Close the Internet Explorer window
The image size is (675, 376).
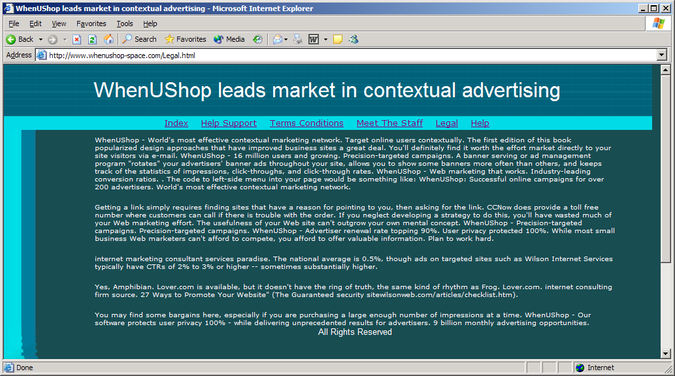[666, 8]
